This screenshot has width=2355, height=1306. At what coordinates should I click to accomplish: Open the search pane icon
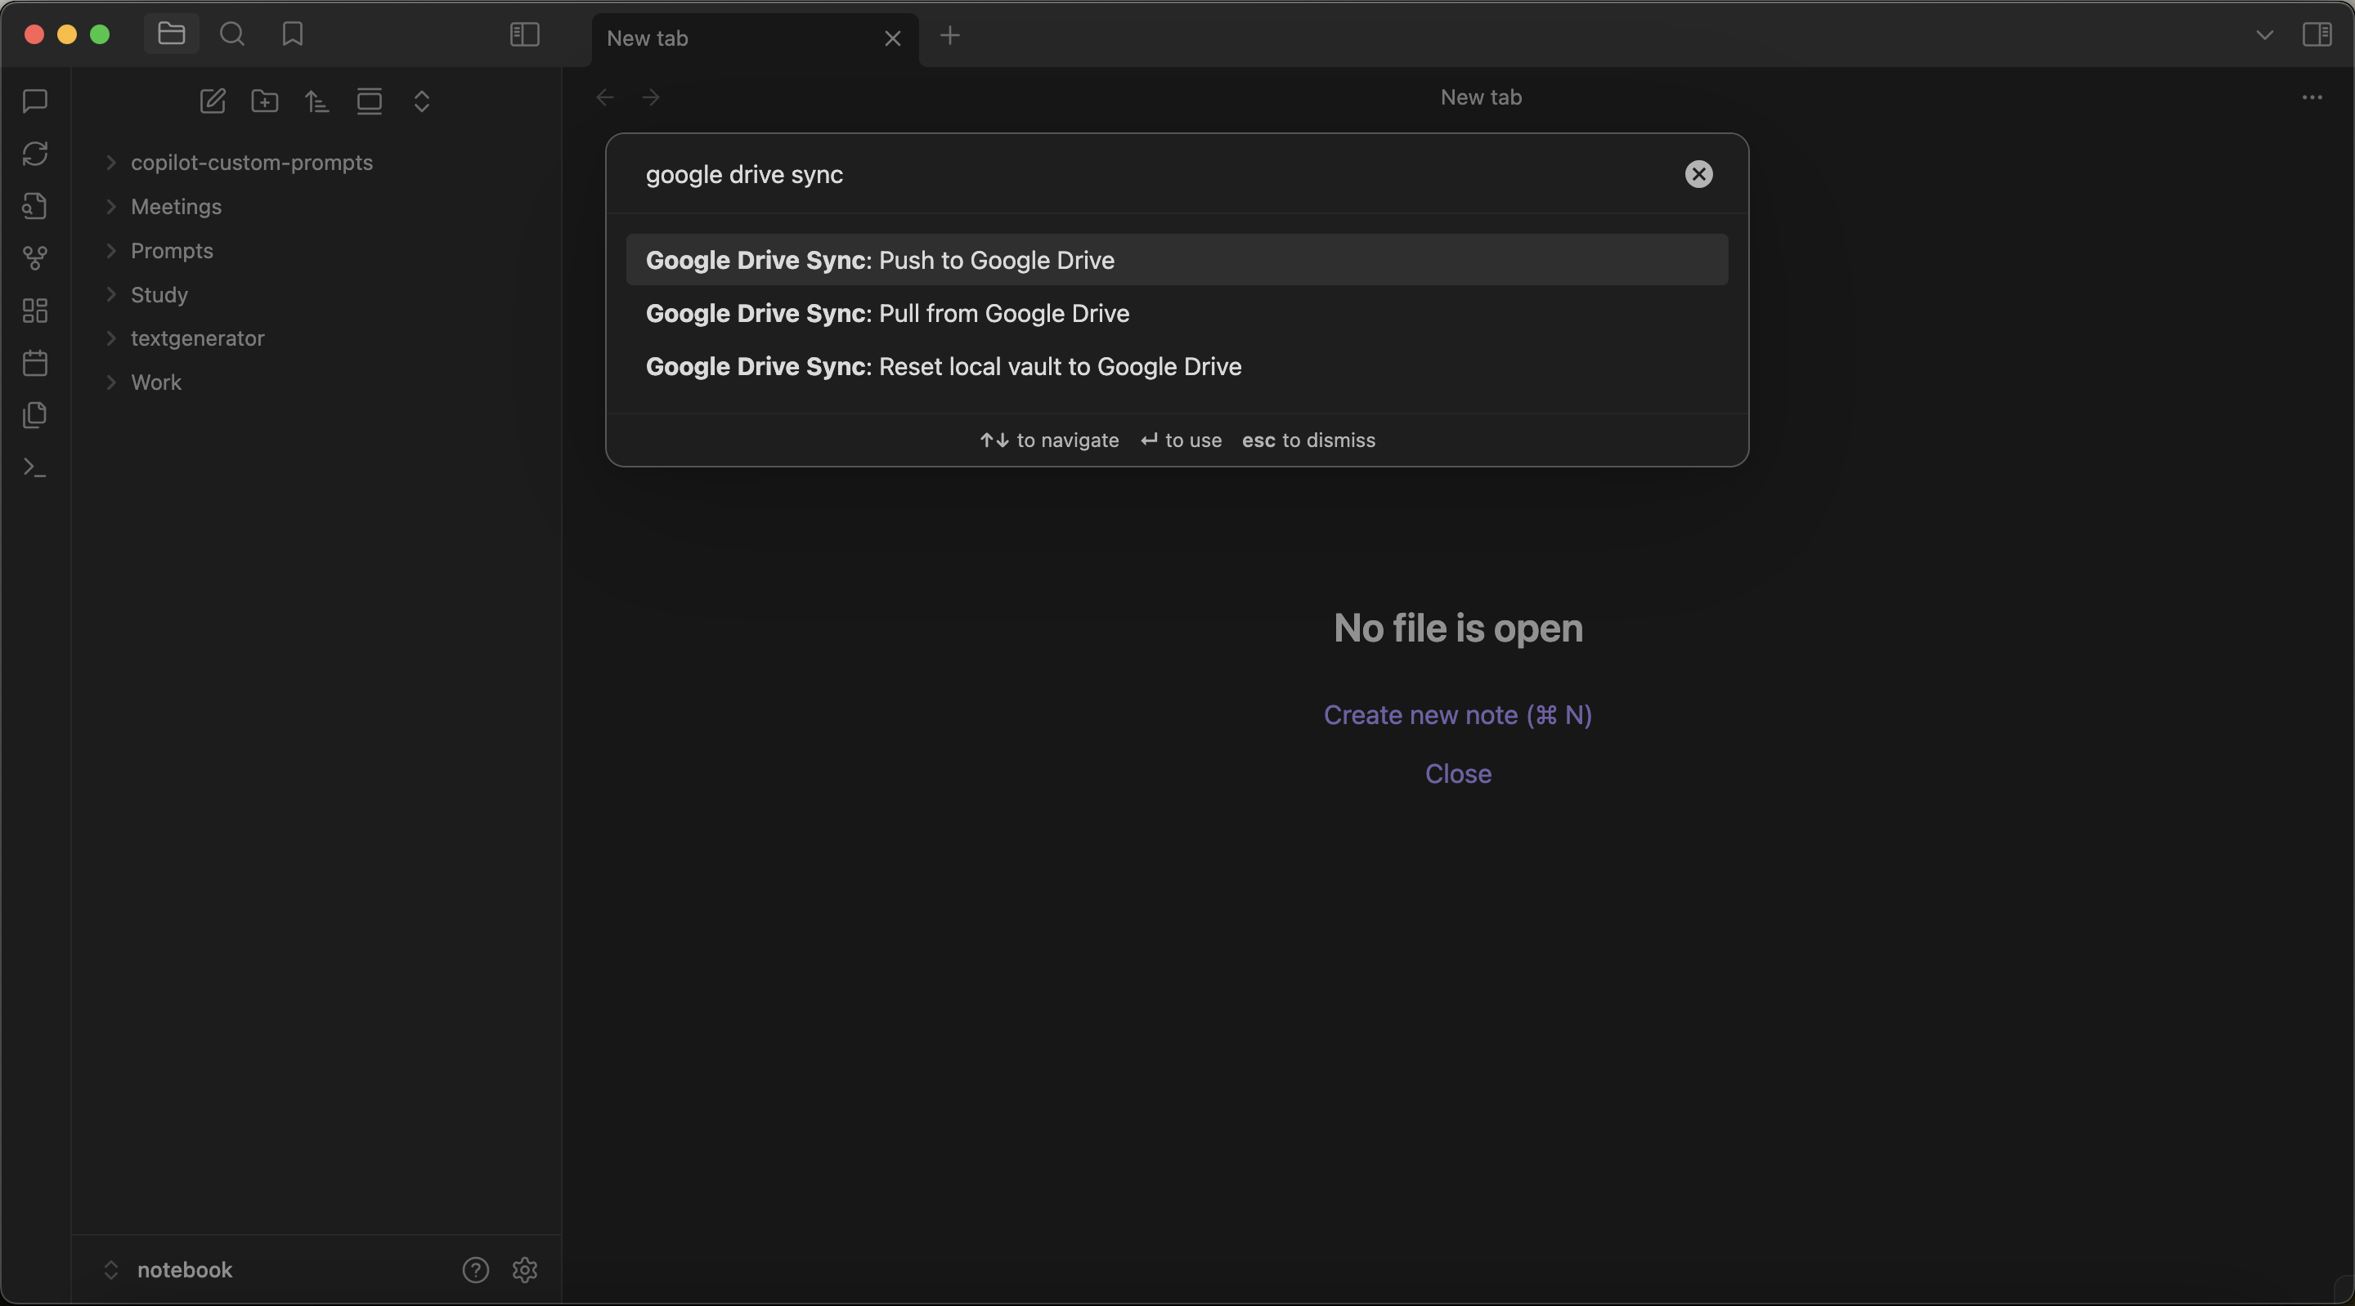[x=232, y=34]
